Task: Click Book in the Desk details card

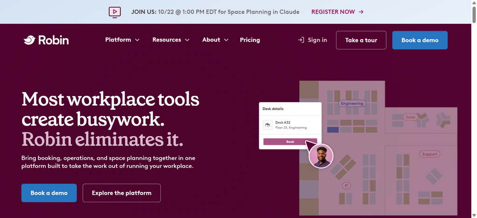Action: click(x=290, y=142)
